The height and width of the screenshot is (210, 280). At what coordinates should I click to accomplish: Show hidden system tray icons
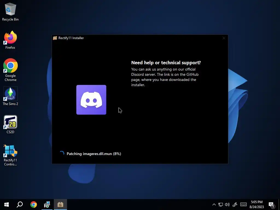coord(214,205)
